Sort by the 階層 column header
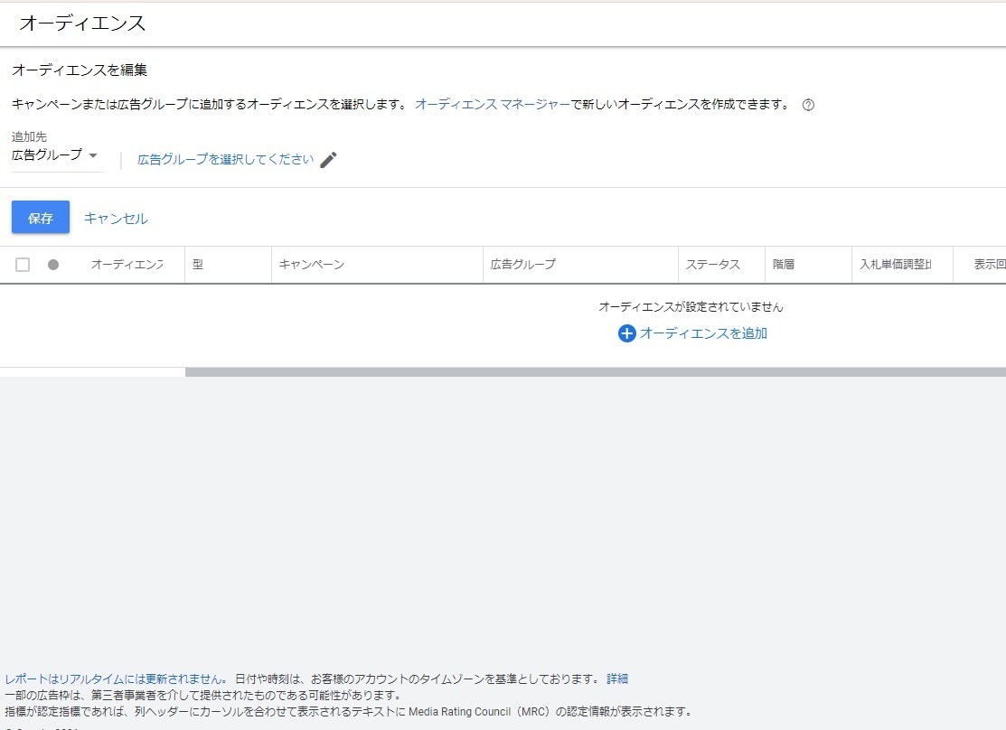The image size is (1006, 730). [784, 265]
